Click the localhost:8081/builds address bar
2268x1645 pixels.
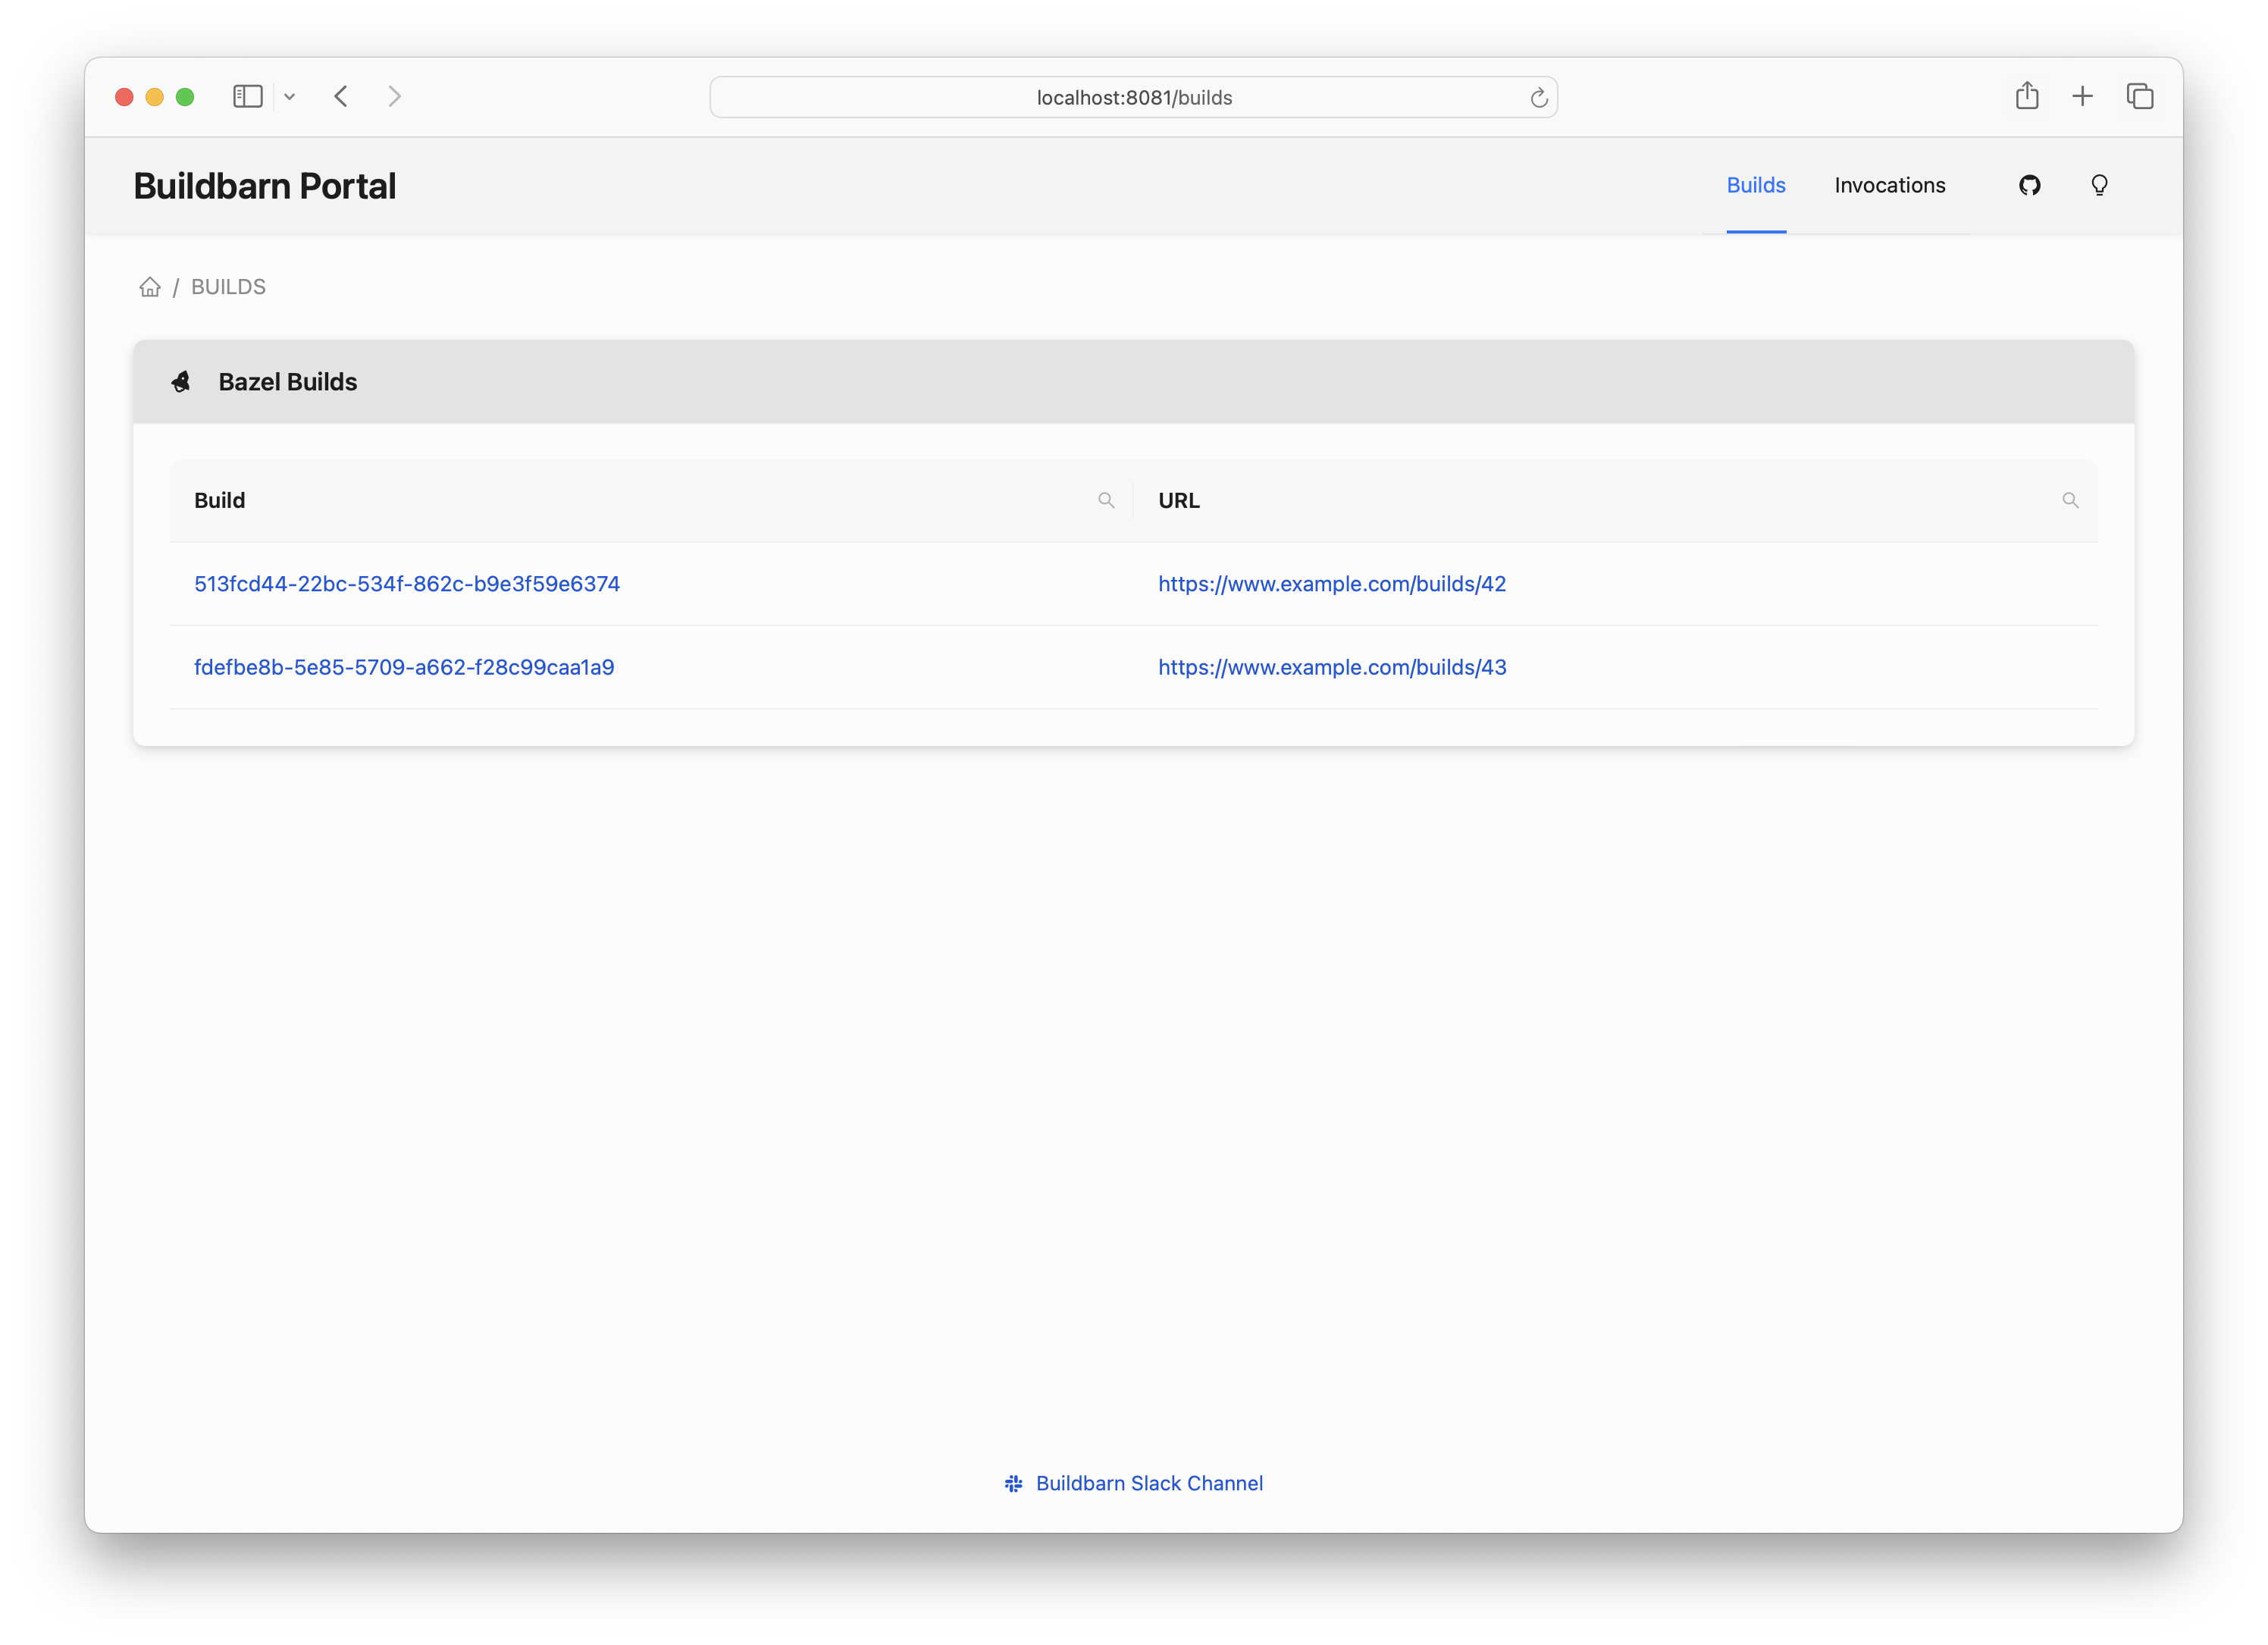click(x=1133, y=97)
